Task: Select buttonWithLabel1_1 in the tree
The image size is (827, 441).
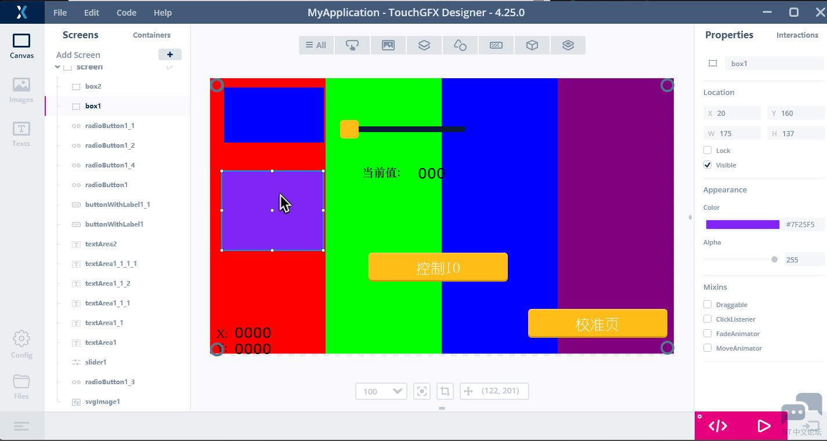Action: tap(117, 205)
